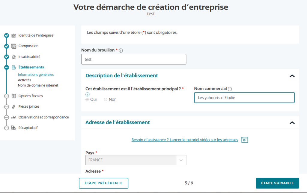Click the Composition sidebar icon
The width and height of the screenshot is (307, 193).
(x=14, y=46)
